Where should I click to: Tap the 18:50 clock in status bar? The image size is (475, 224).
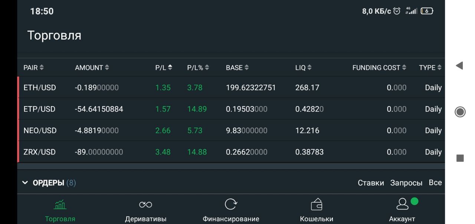(42, 11)
